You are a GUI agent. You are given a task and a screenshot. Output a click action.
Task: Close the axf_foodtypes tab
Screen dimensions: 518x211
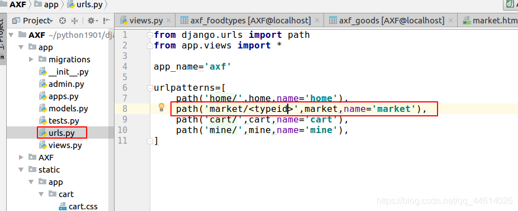pyautogui.click(x=317, y=21)
